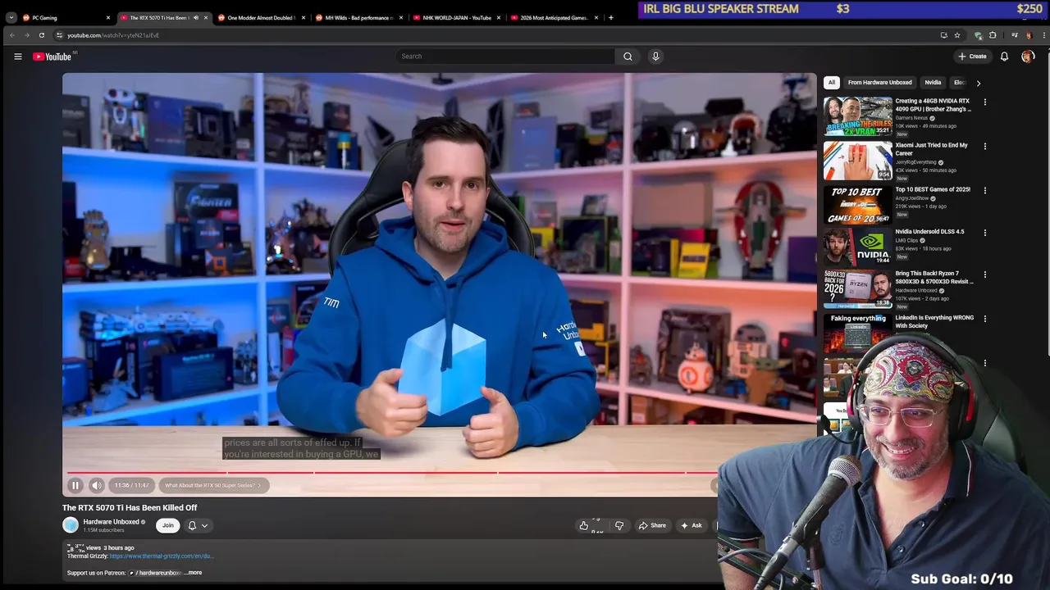Click the Create button
Viewport: 1050px width, 590px height.
coord(972,57)
